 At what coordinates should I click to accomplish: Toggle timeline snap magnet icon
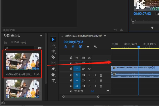point(73,47)
